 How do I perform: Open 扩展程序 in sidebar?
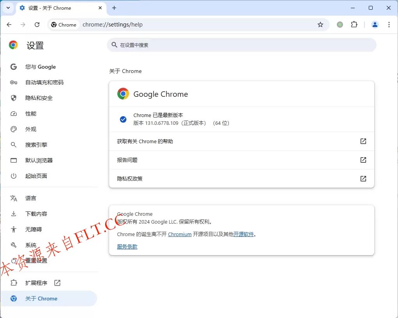pyautogui.click(x=49, y=283)
